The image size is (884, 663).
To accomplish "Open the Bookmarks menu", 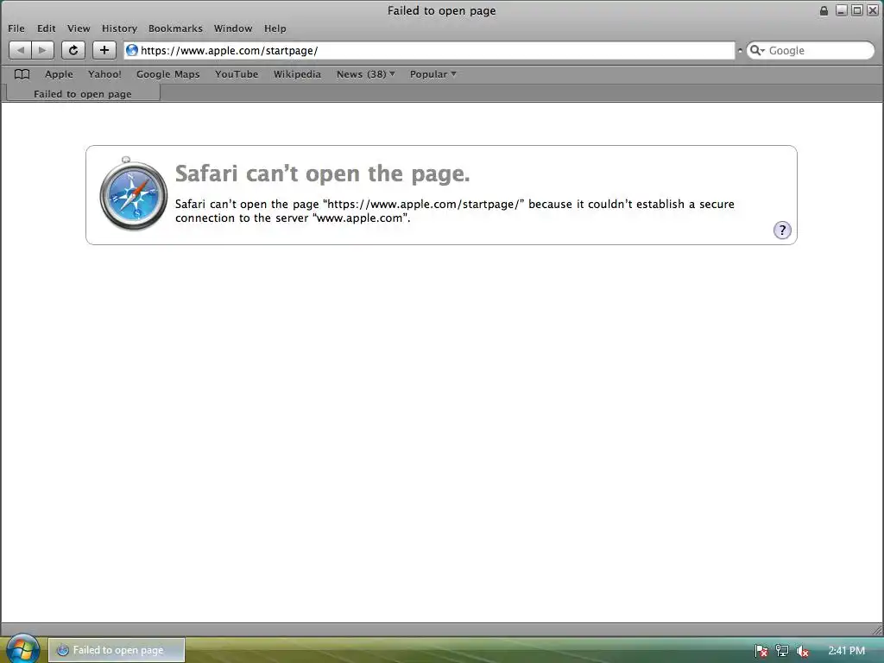I will (175, 28).
